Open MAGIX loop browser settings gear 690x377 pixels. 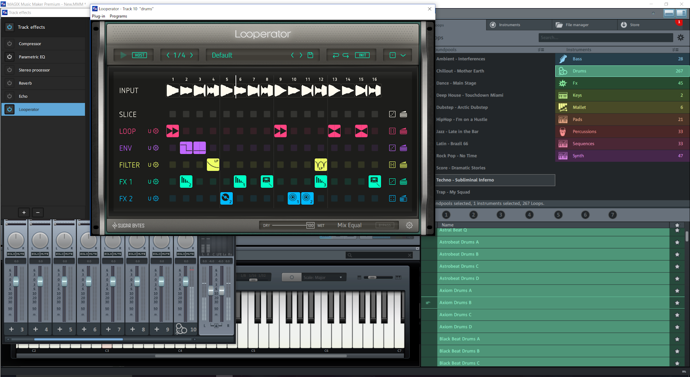point(681,38)
